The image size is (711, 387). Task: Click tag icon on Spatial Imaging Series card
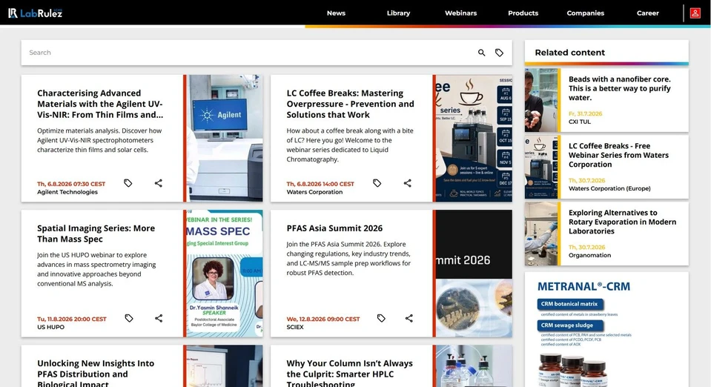(x=129, y=318)
